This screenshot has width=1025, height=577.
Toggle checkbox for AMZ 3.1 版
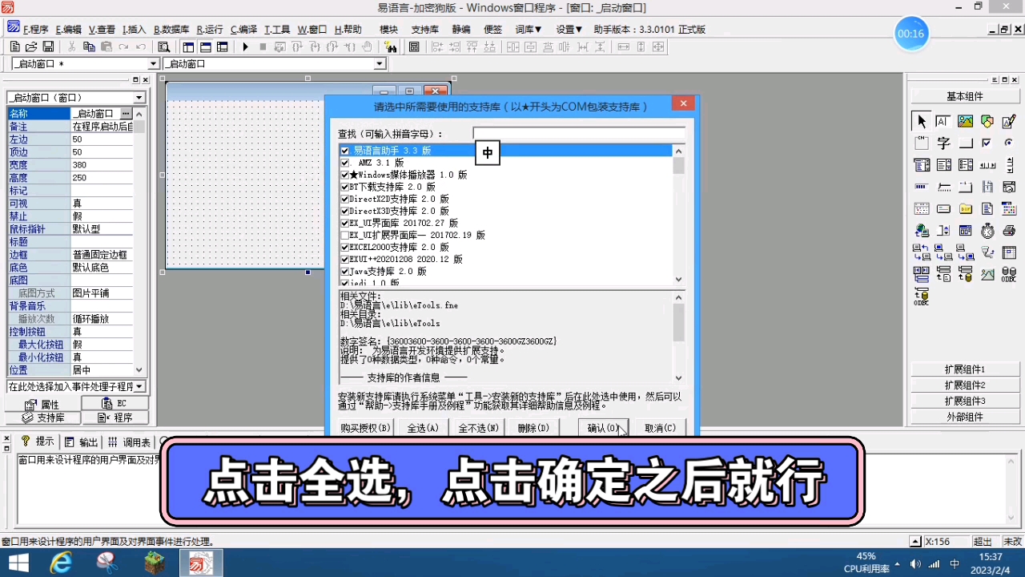(x=345, y=163)
